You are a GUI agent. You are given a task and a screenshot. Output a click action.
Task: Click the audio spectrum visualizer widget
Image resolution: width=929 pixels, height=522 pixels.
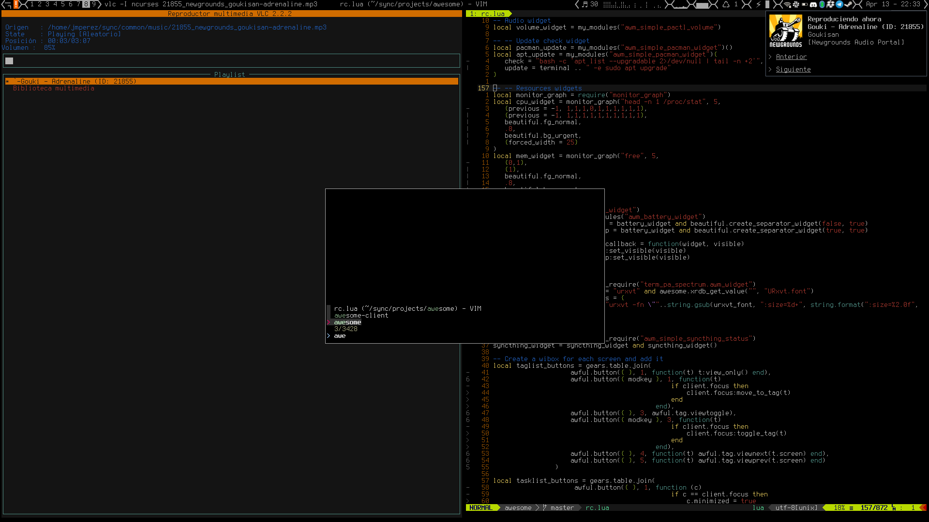632,4
